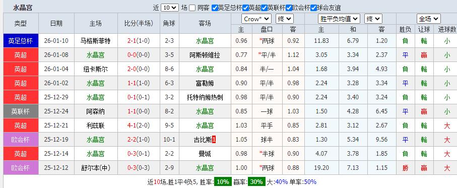Click score 2-1(1-0) on the 26-01-10 row
This screenshot has height=188, width=457.
click(x=139, y=41)
